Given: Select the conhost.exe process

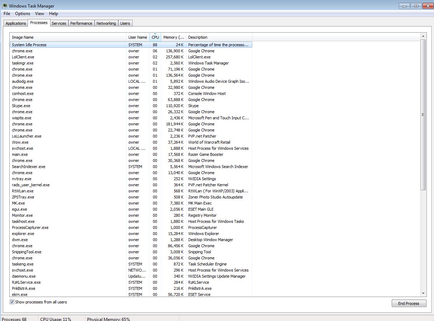Looking at the screenshot, I should (x=131, y=94).
